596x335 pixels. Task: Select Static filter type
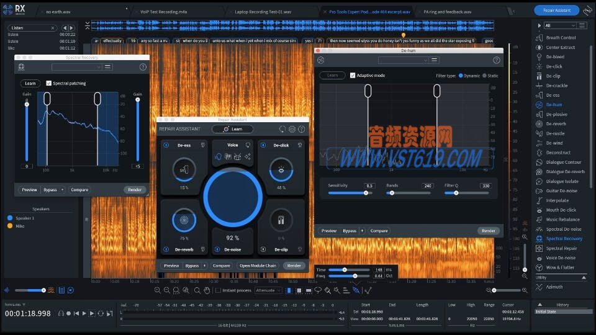tap(484, 76)
